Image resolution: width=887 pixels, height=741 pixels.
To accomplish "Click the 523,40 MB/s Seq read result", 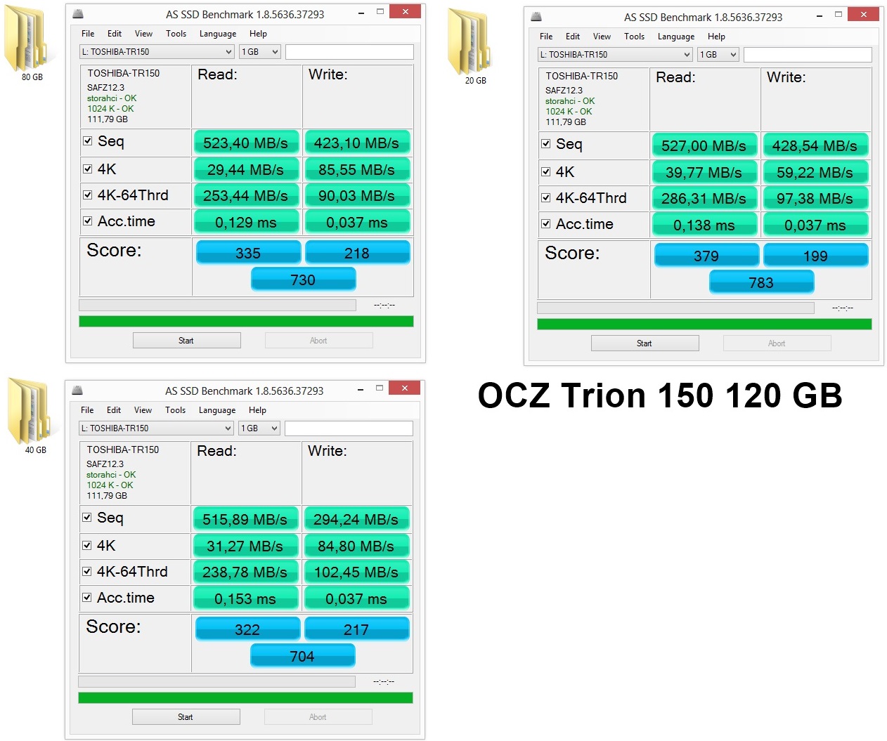I will click(246, 143).
